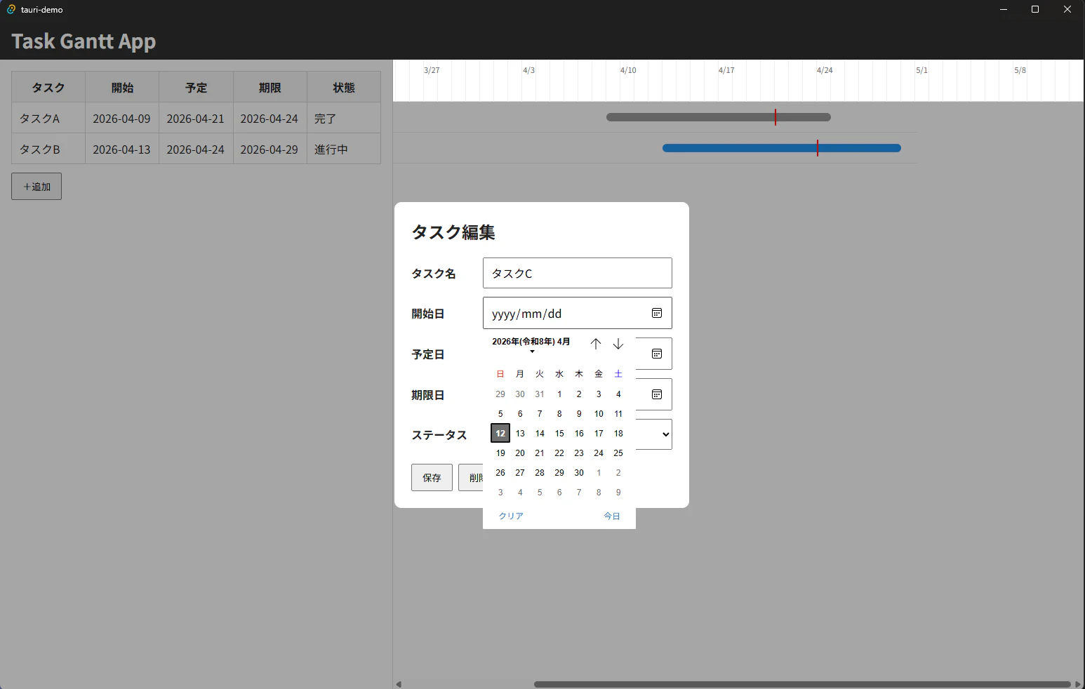The width and height of the screenshot is (1085, 689).
Task: Expand the 2026年(令和8年) 4月 month selector
Action: pyautogui.click(x=531, y=344)
